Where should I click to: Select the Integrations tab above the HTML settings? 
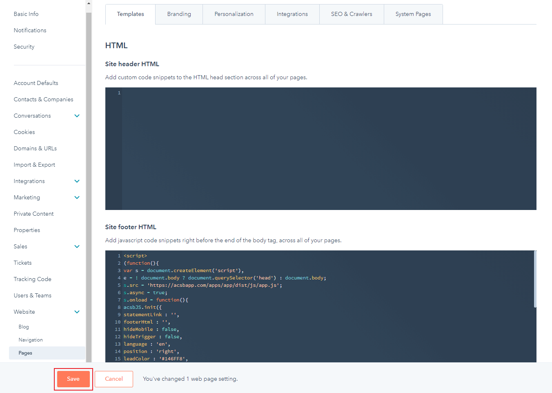click(x=292, y=14)
